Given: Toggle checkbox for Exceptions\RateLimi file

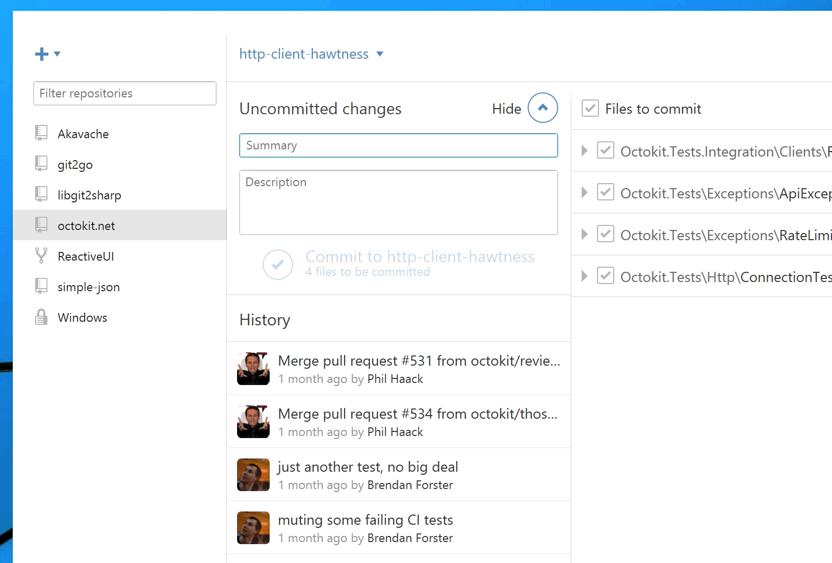Looking at the screenshot, I should tap(606, 234).
